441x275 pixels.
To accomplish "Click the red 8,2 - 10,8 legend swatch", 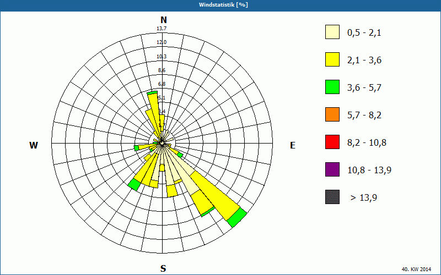I will coord(332,142).
